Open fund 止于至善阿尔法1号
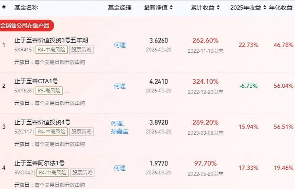 point(39,163)
